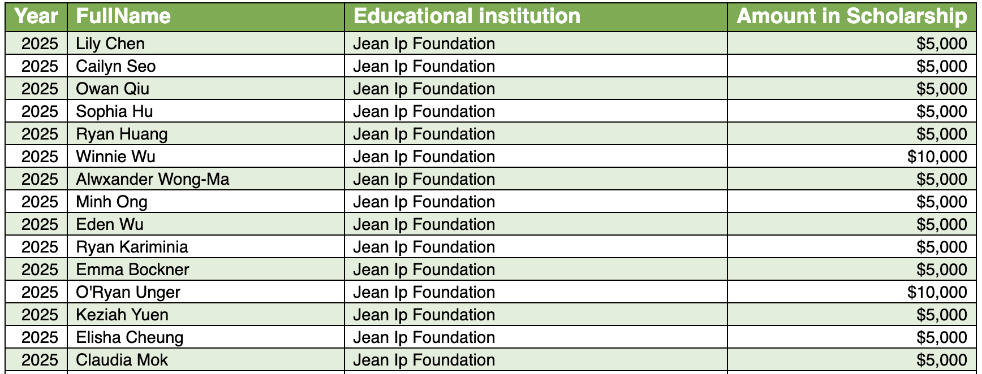The width and height of the screenshot is (982, 374).
Task: Select the Cailyn Seo name cell
Action: coord(115,66)
